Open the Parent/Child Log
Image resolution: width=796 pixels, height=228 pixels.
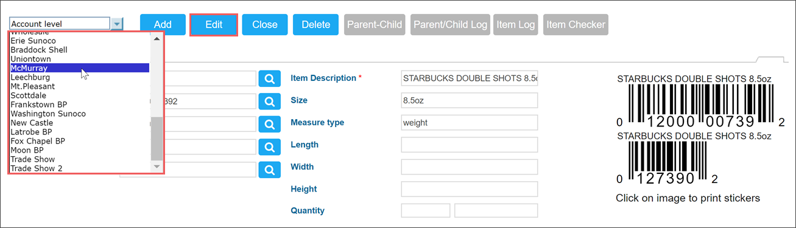pyautogui.click(x=451, y=24)
